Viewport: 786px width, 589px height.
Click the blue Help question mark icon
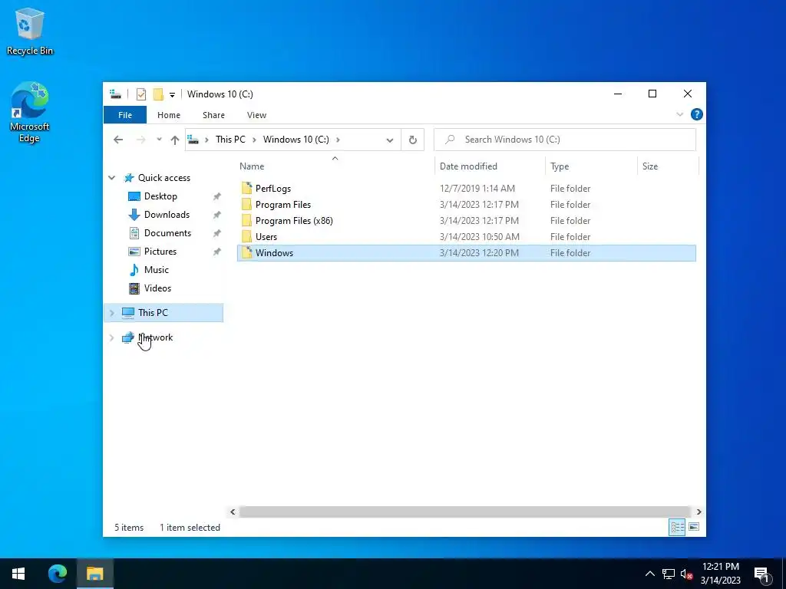[696, 115]
